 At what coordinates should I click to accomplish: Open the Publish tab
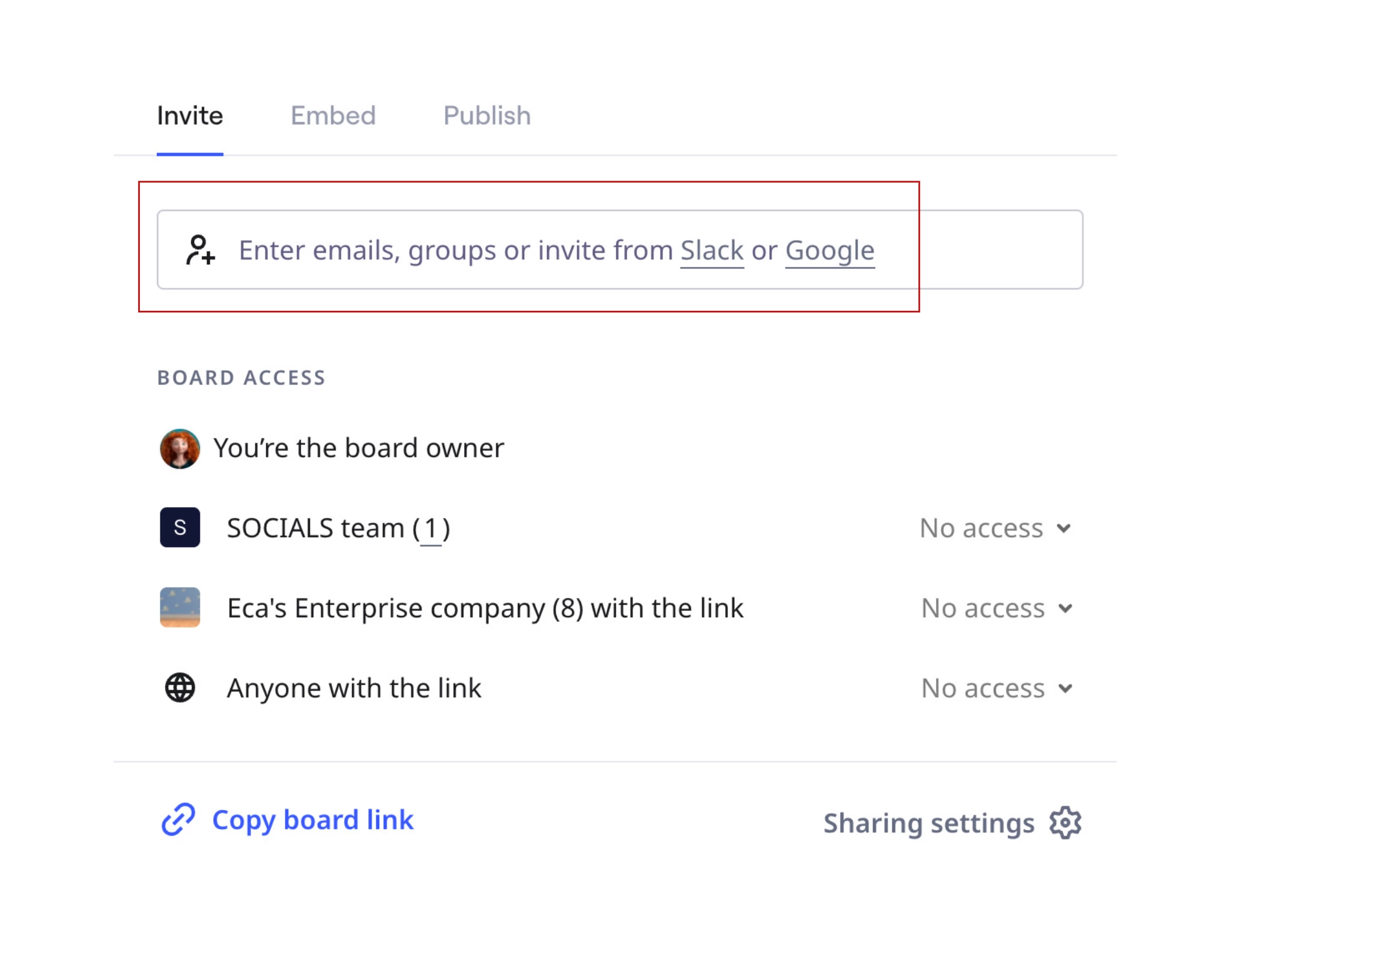(487, 115)
